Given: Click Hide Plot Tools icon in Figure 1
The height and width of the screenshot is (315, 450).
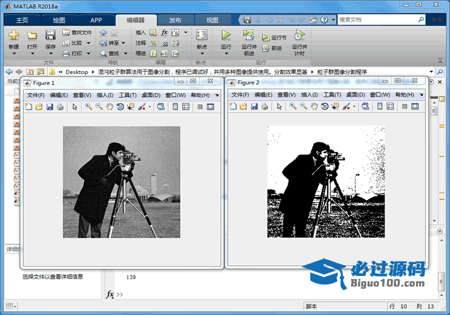Looking at the screenshot, I should [200, 107].
